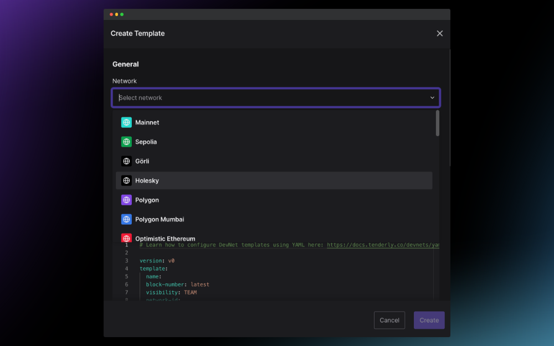Viewport: 554px width, 346px height.
Task: Click the 'General' section heading
Action: 125,64
